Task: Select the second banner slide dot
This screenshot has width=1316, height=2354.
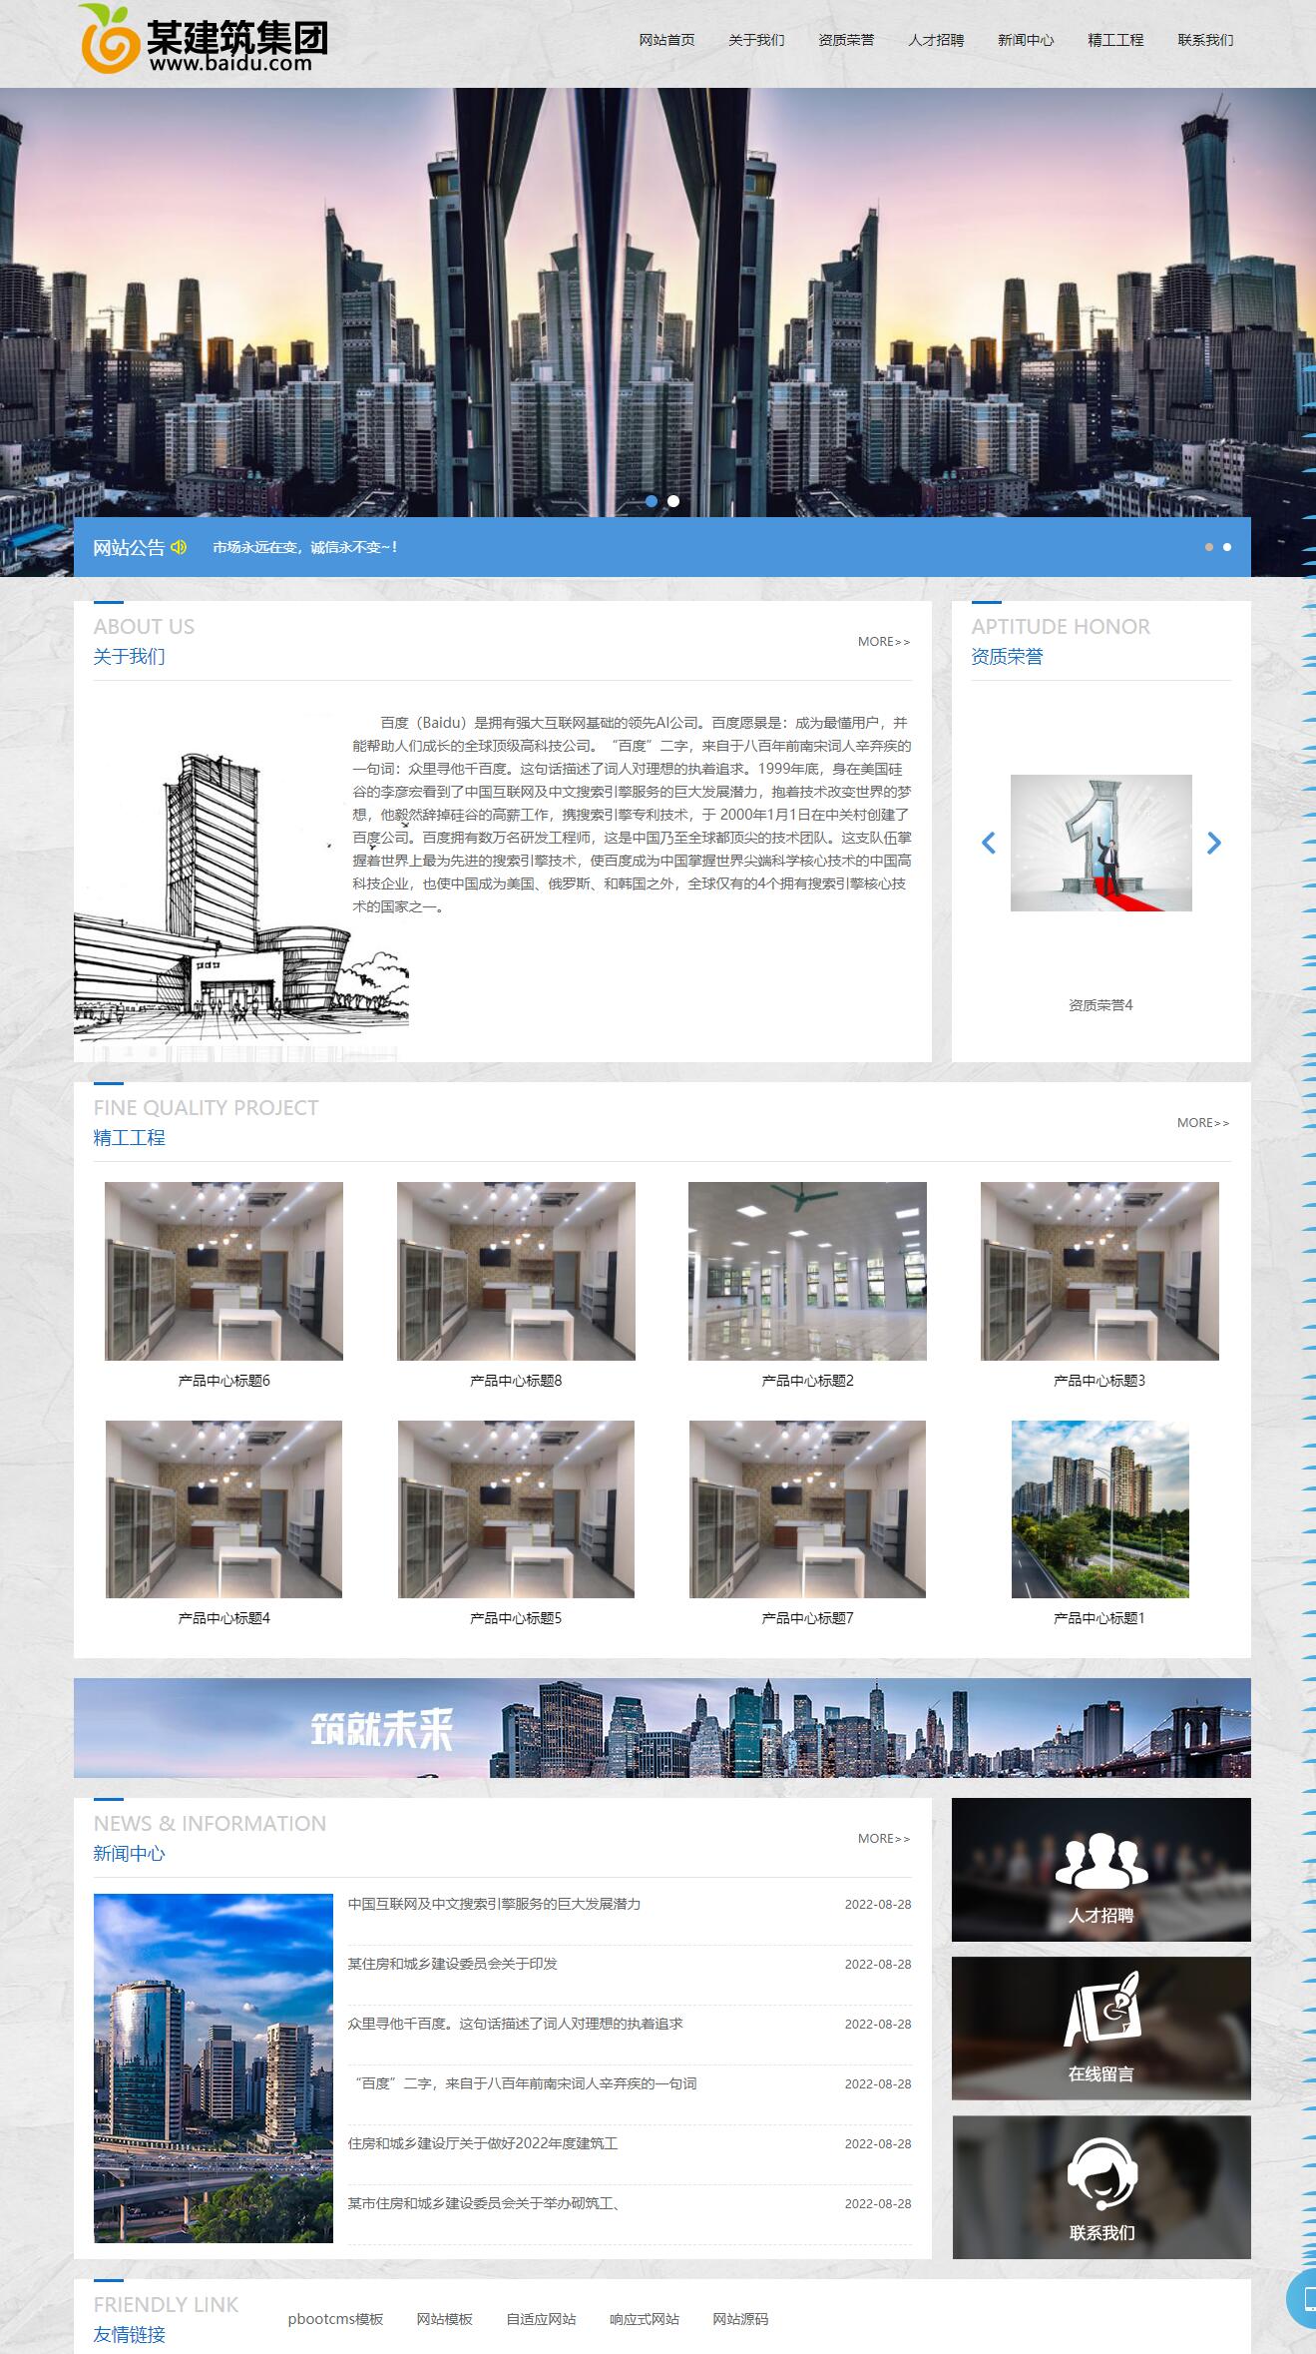Action: click(673, 501)
